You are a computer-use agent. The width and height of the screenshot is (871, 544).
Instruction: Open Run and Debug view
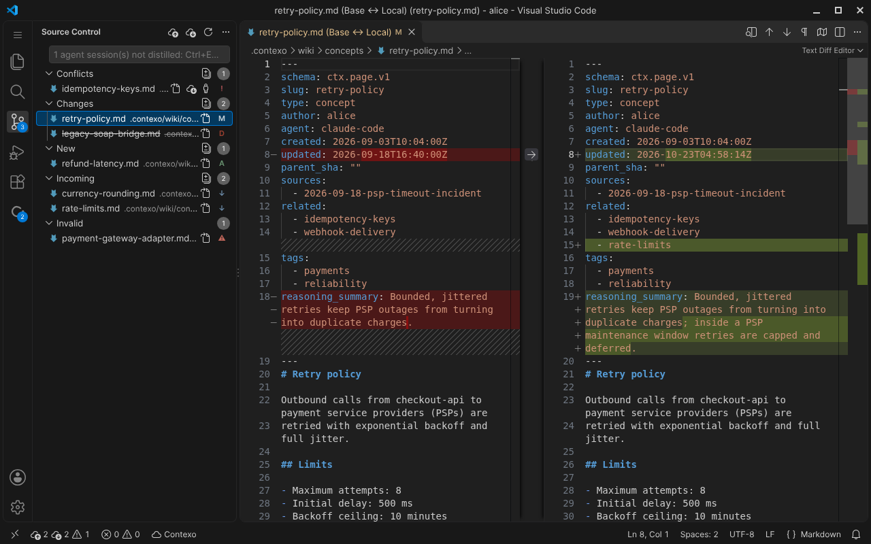pos(18,152)
